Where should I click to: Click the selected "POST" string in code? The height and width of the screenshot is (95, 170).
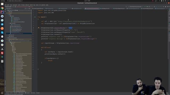[70, 28]
